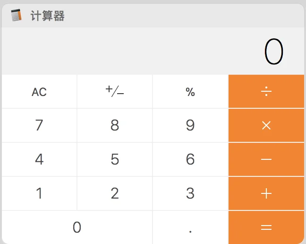306x244 pixels.
Task: Click the result display showing 0
Action: [x=153, y=51]
